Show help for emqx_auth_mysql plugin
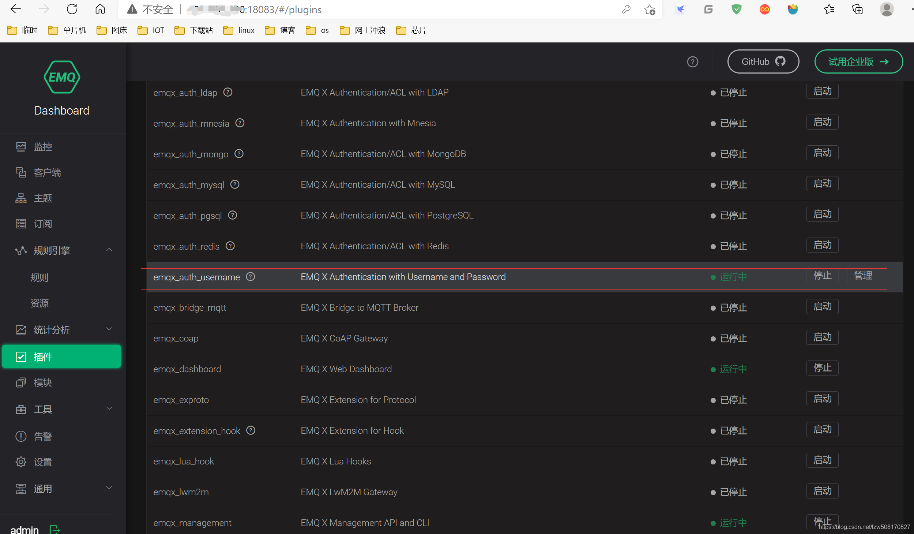The height and width of the screenshot is (534, 914). click(x=235, y=184)
